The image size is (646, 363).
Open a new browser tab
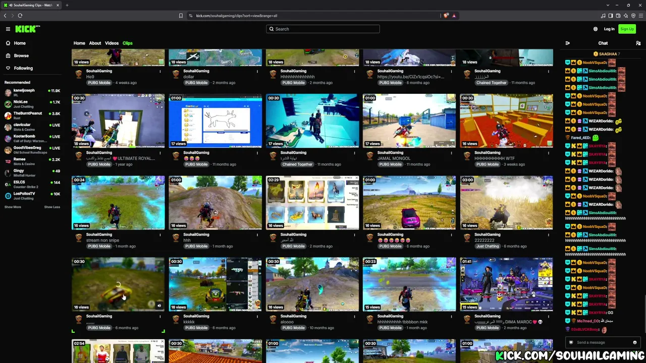(x=67, y=5)
